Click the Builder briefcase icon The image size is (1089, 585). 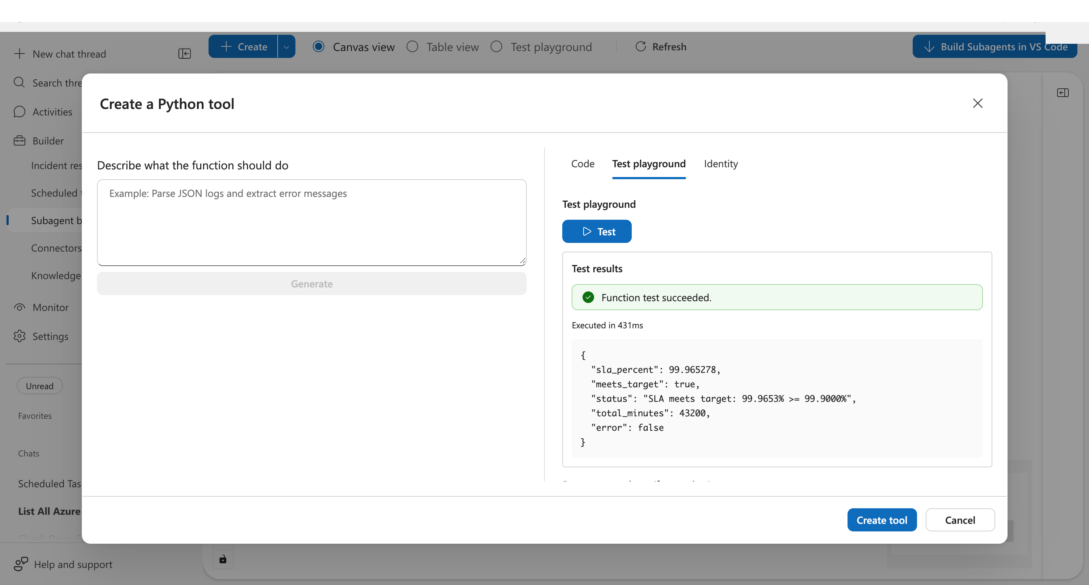(x=20, y=140)
